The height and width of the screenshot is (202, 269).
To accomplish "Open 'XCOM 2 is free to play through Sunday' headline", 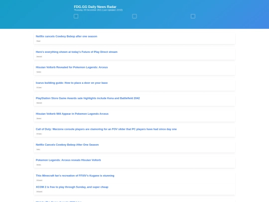I will pos(72,187).
